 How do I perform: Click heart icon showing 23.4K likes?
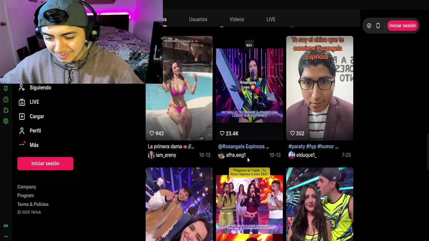pyautogui.click(x=222, y=134)
